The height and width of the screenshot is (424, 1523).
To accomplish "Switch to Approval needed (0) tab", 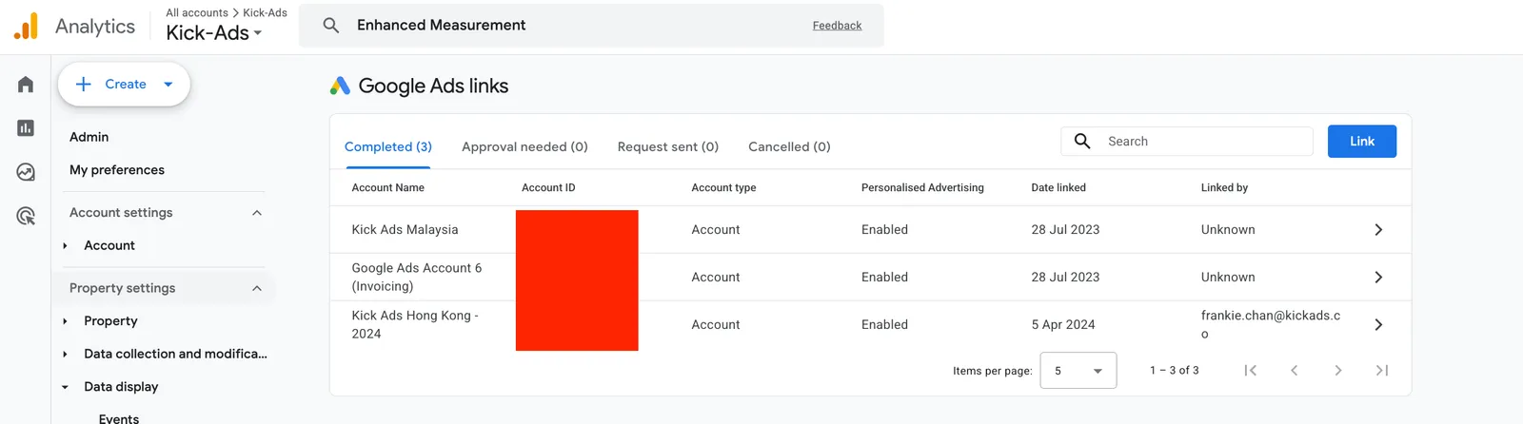I will tap(524, 146).
